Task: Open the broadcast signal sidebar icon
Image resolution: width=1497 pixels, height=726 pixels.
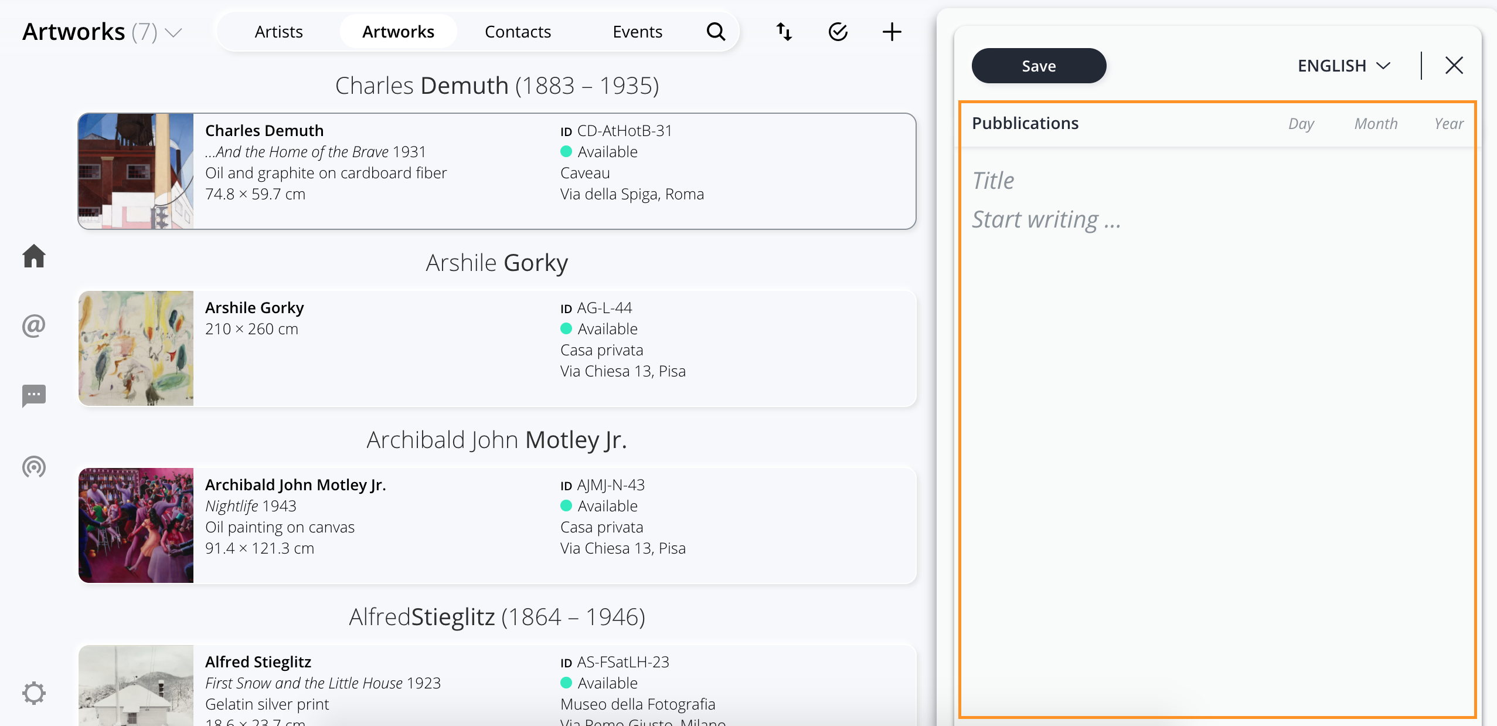Action: tap(34, 467)
